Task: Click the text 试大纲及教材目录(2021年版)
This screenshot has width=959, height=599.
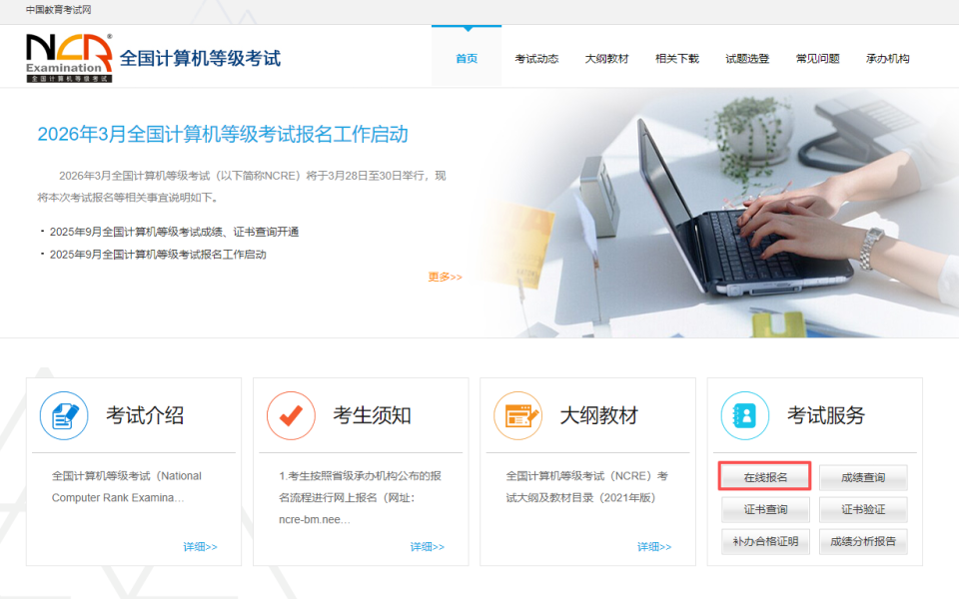Action: tap(580, 497)
